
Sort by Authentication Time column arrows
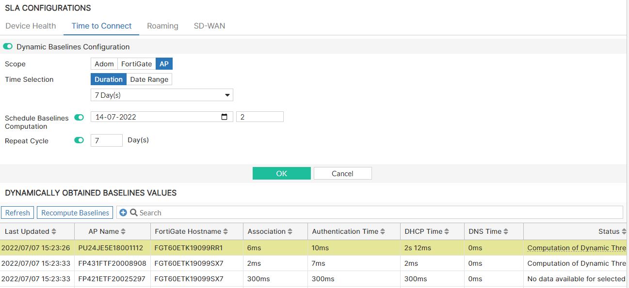pos(383,231)
